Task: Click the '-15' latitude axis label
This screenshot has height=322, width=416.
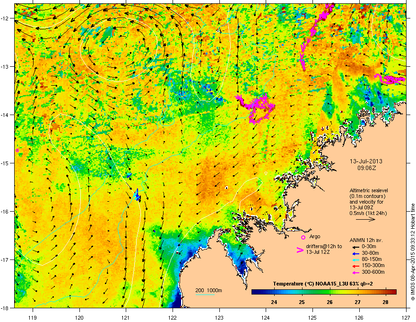Action: click(5, 163)
